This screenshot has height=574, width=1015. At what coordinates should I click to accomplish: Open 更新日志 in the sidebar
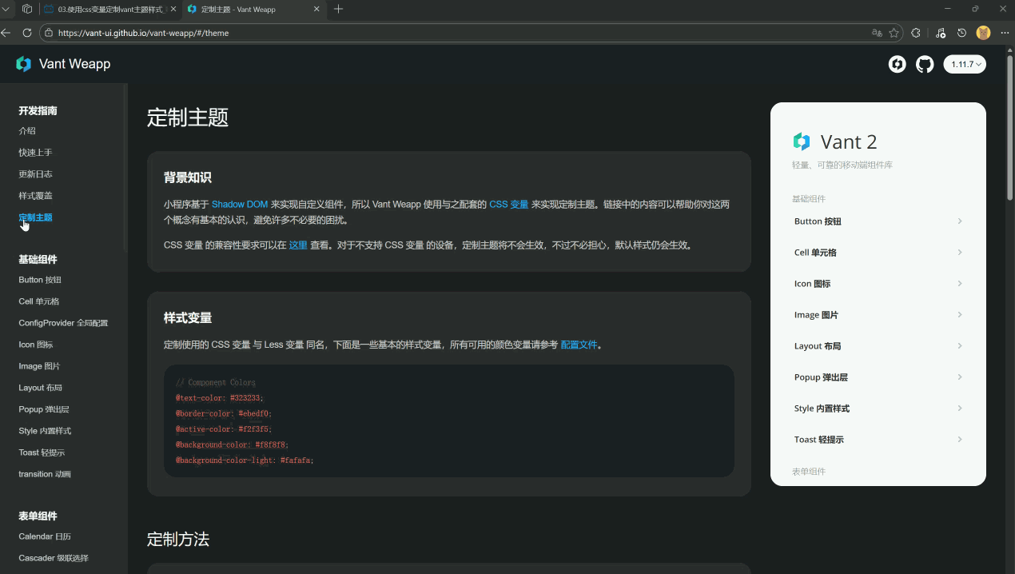(35, 174)
